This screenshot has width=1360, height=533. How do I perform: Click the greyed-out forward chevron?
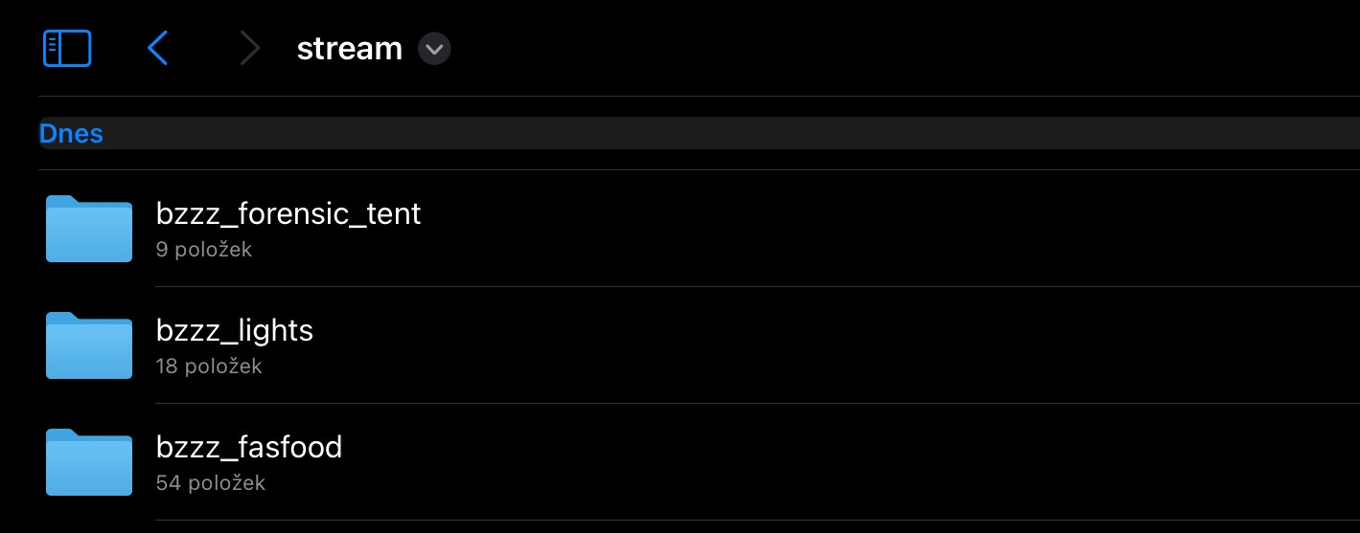coord(250,48)
